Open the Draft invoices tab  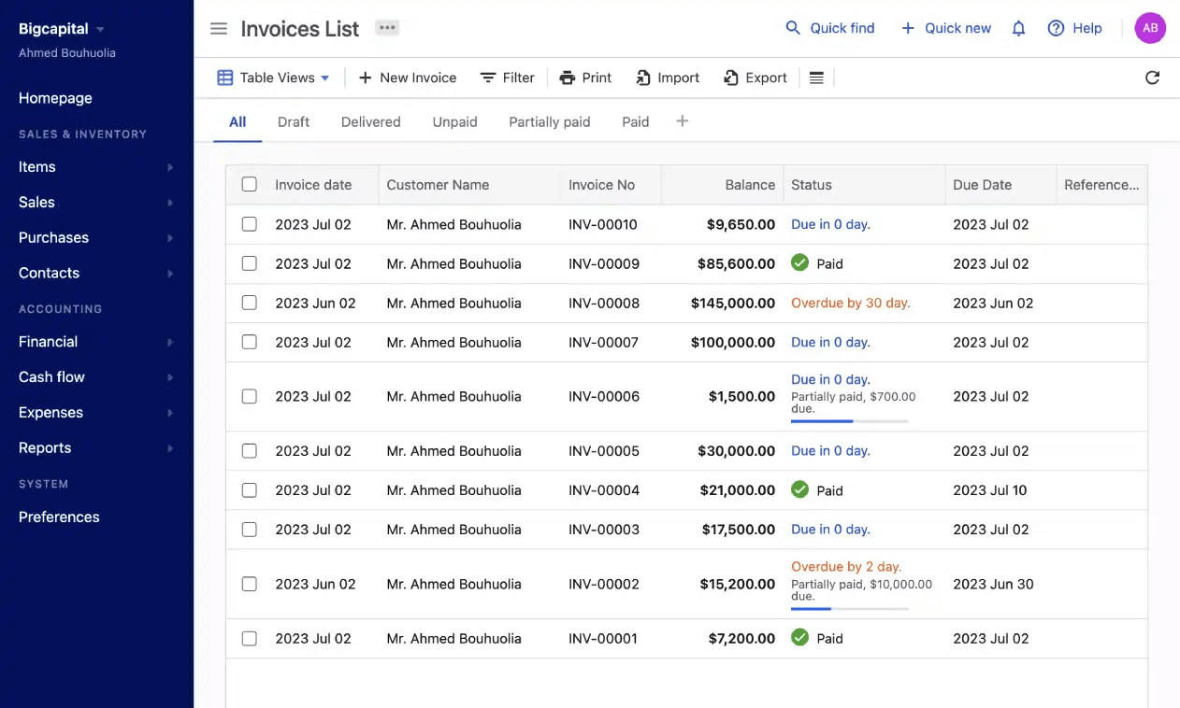pyautogui.click(x=293, y=121)
